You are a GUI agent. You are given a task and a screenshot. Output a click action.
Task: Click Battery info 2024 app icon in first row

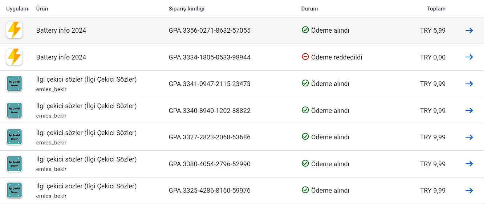[x=15, y=30]
